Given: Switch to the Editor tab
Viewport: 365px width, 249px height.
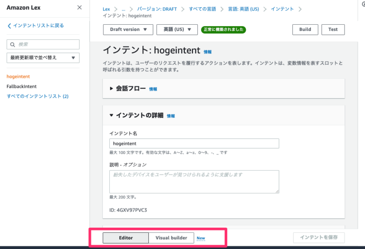Looking at the screenshot, I should (x=125, y=238).
